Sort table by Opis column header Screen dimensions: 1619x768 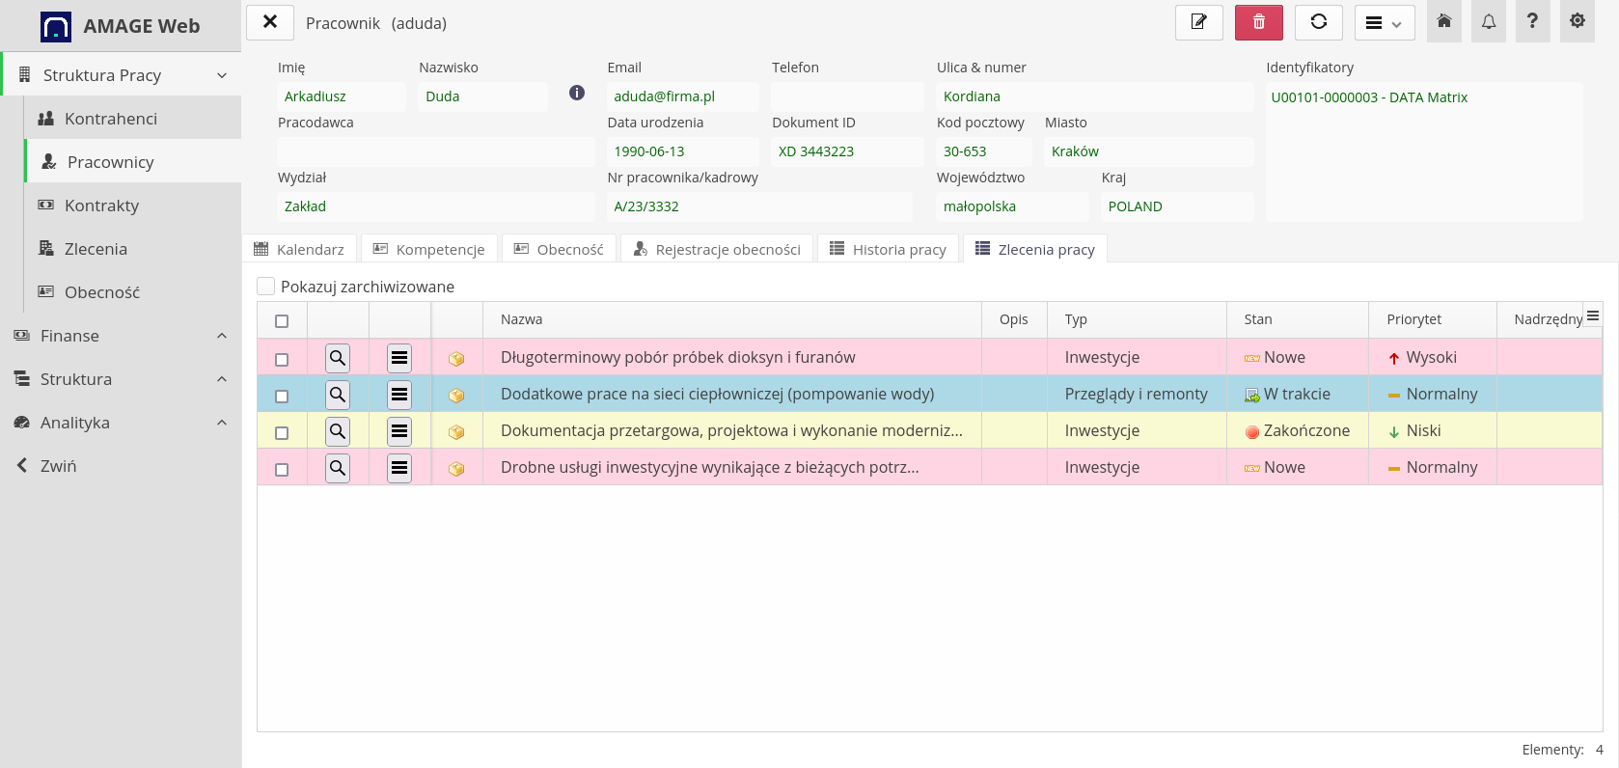[x=1014, y=319]
